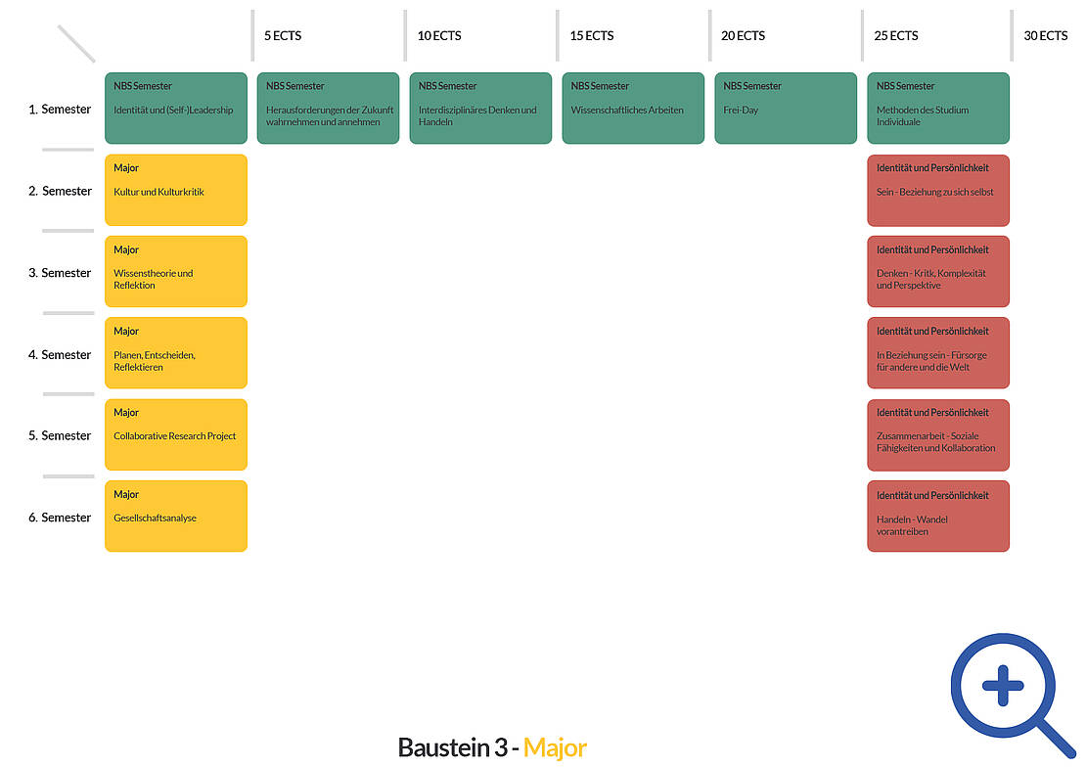Screen dimensions: 1086x767
Task: Open Denken - Kritik, Komplexität und Perspektive
Action: coord(938,271)
